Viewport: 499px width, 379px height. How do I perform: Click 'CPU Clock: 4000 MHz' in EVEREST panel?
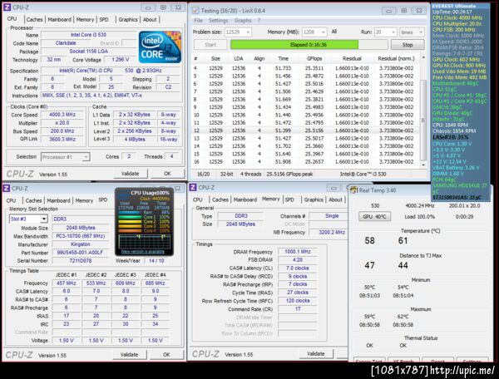coord(457,17)
